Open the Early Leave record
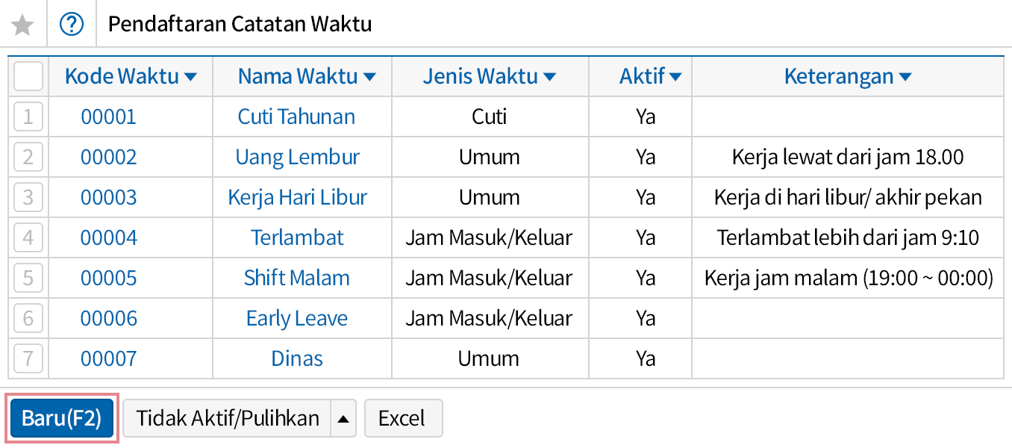 pyautogui.click(x=297, y=318)
